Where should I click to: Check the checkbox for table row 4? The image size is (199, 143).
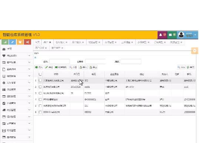[40, 99]
